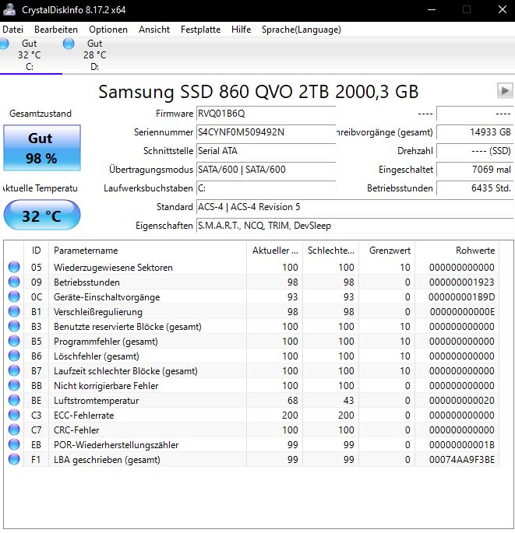This screenshot has width=515, height=533.
Task: Click status orb of Verschleißregulierung row
Action: 14,311
